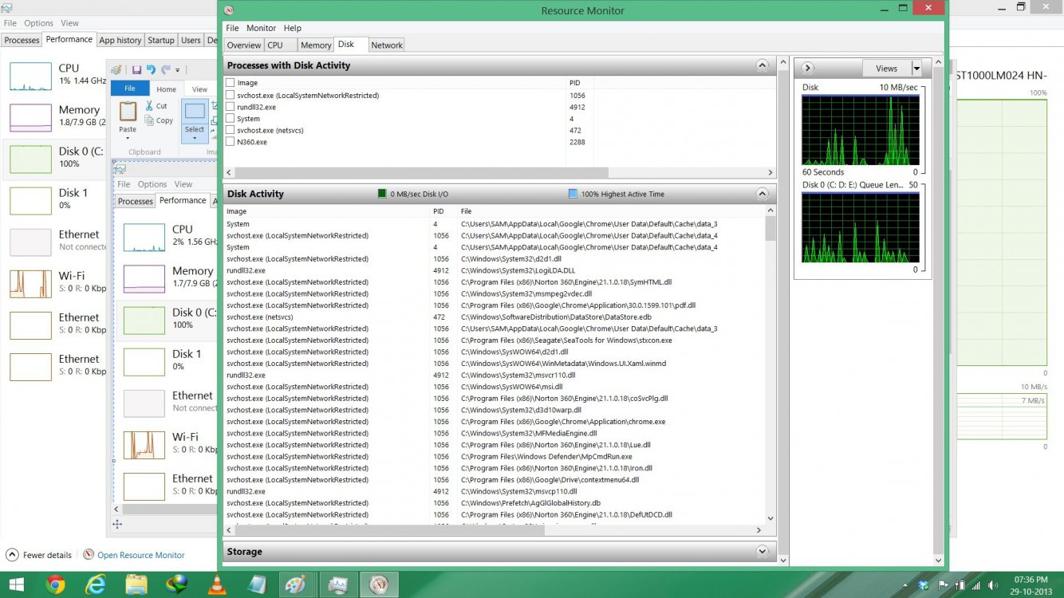Click File column header in Disk Activity
Image resolution: width=1064 pixels, height=598 pixels.
pyautogui.click(x=466, y=211)
